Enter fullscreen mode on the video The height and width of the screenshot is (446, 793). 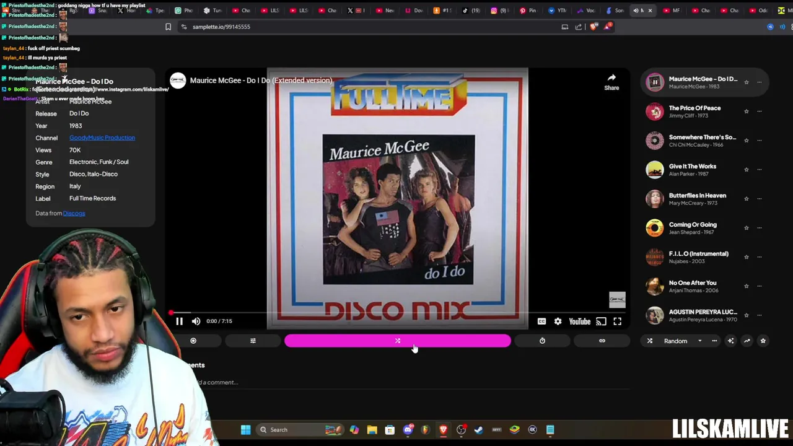[x=617, y=321]
